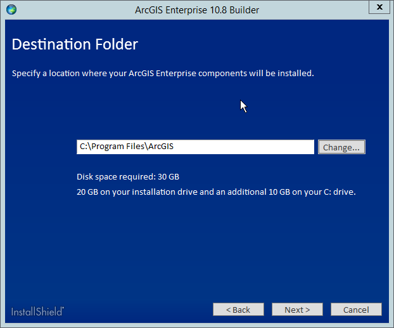Click the "Destination Folder" heading

[x=75, y=44]
